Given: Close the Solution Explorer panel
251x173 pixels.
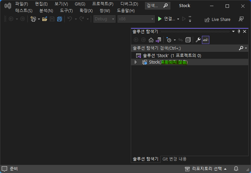Looking at the screenshot, I should [x=245, y=31].
